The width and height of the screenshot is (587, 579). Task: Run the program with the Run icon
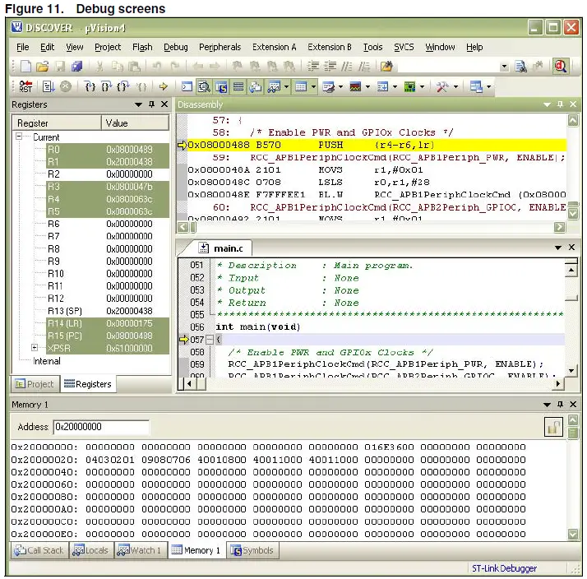49,86
